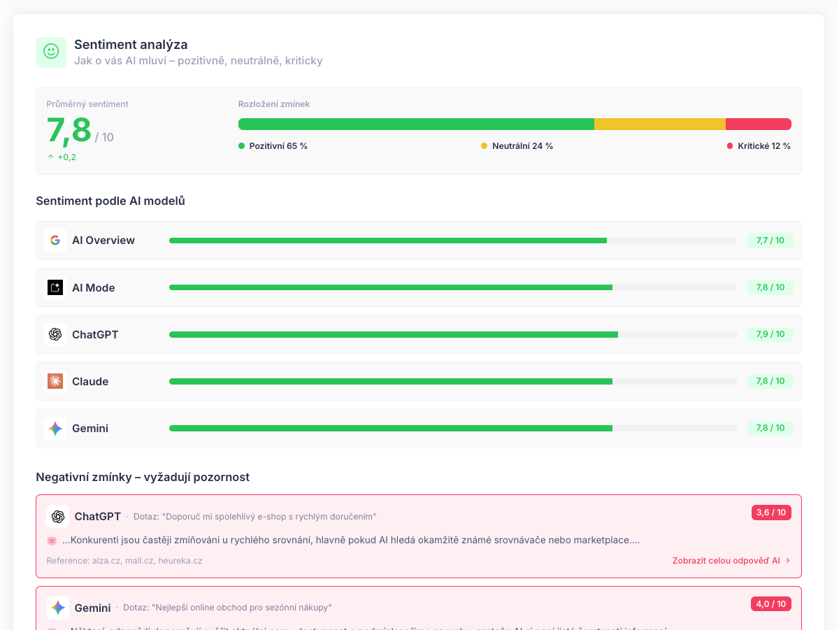Screen dimensions: 839x630
Task: Click the AI Overview sentiment progress bar
Action: tap(453, 241)
